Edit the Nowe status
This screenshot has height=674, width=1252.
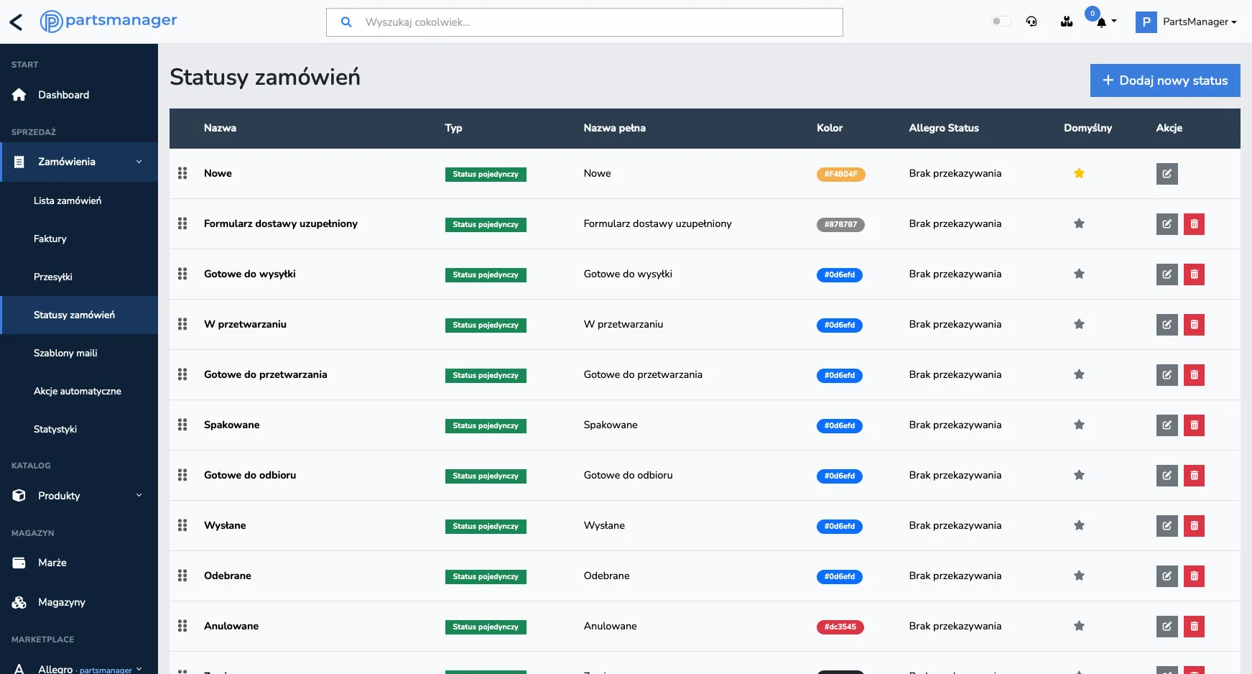point(1167,174)
